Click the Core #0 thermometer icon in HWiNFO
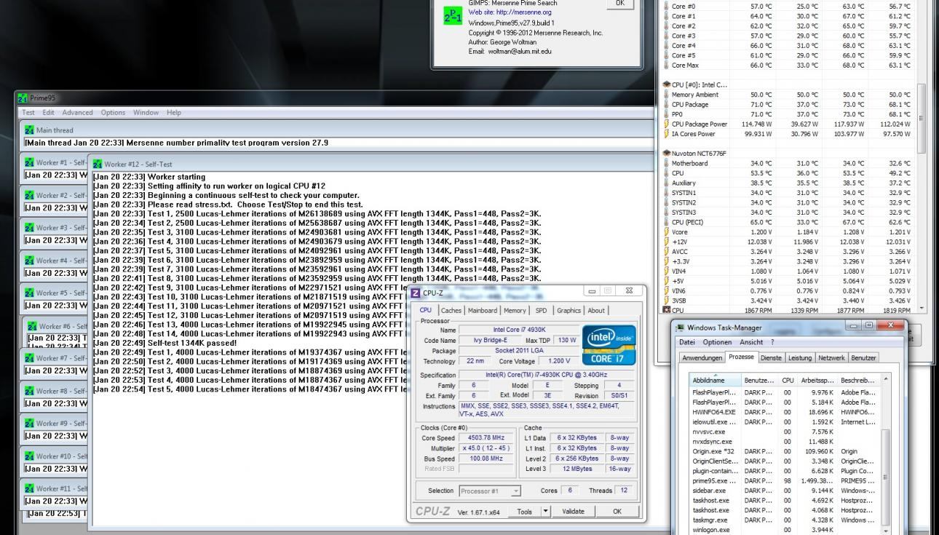Screen dimensions: 939x535 pyautogui.click(x=665, y=7)
